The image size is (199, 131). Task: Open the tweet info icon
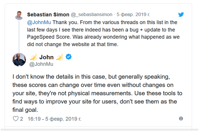click(181, 119)
